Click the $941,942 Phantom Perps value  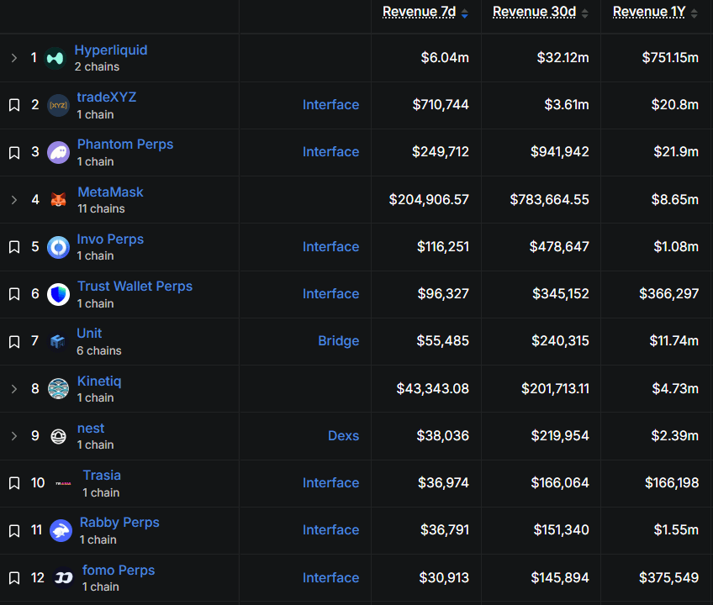tap(560, 152)
